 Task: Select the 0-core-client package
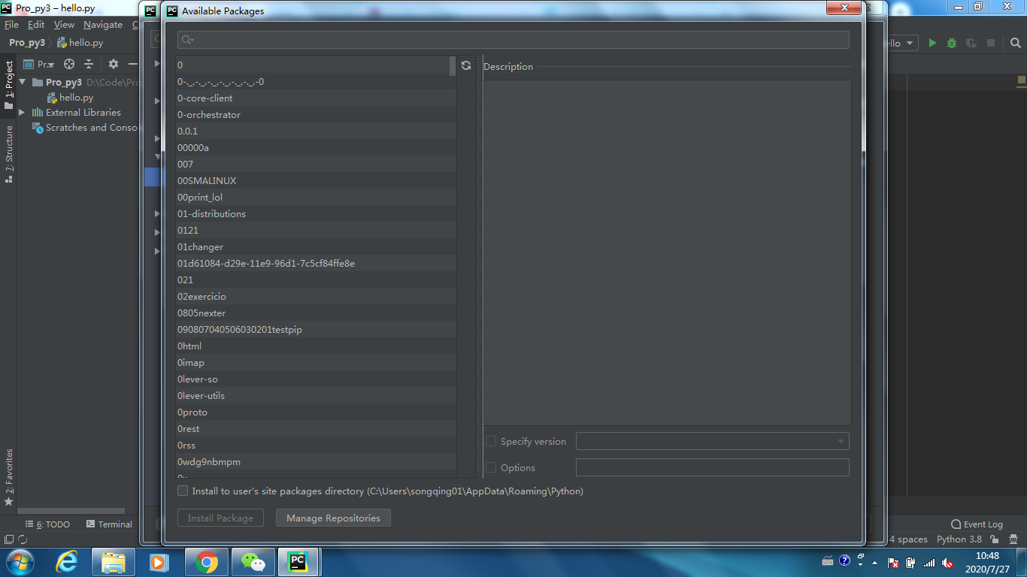(316, 98)
